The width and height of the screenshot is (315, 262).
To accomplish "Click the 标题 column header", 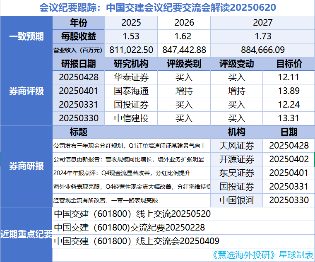I will pyautogui.click(x=79, y=132).
